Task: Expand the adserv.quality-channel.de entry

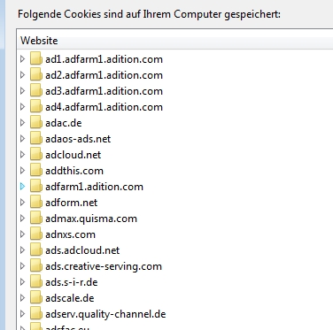Action: (x=23, y=314)
